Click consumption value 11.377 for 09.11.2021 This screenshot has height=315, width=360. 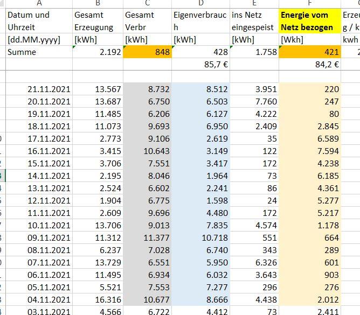coord(148,237)
